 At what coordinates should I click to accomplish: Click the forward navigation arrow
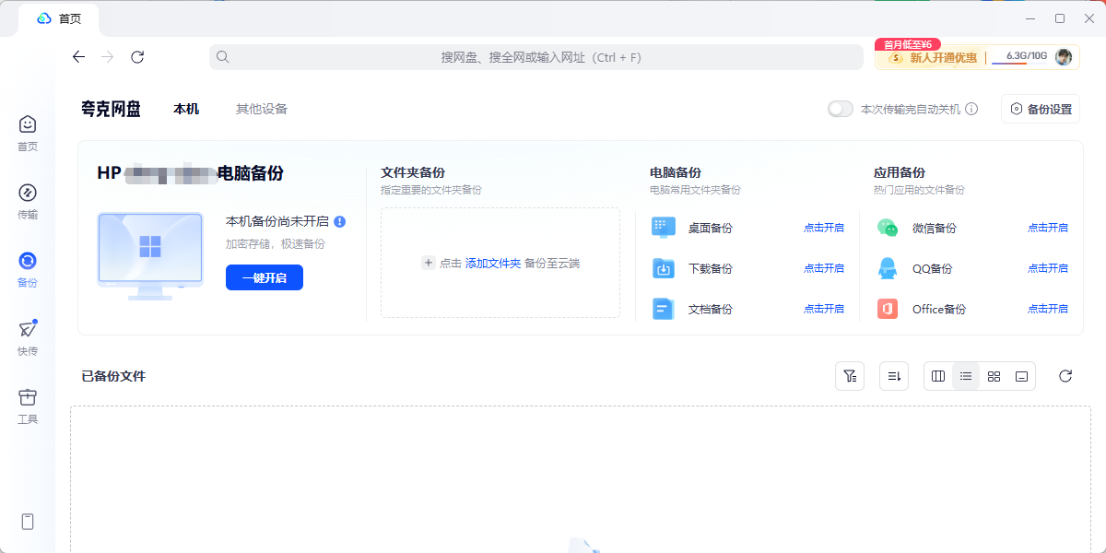(108, 57)
